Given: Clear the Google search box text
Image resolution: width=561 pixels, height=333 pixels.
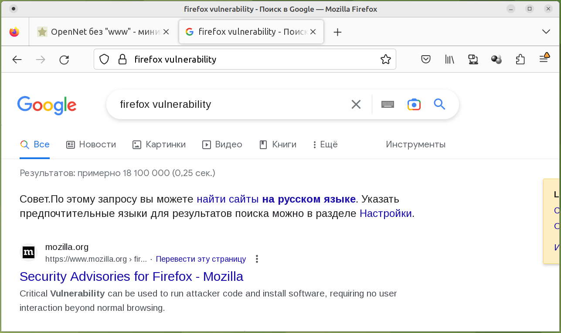Looking at the screenshot, I should click(x=356, y=104).
